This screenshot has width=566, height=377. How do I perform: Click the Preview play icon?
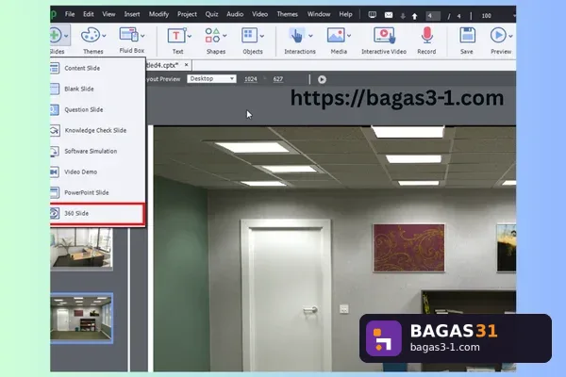coord(498,36)
